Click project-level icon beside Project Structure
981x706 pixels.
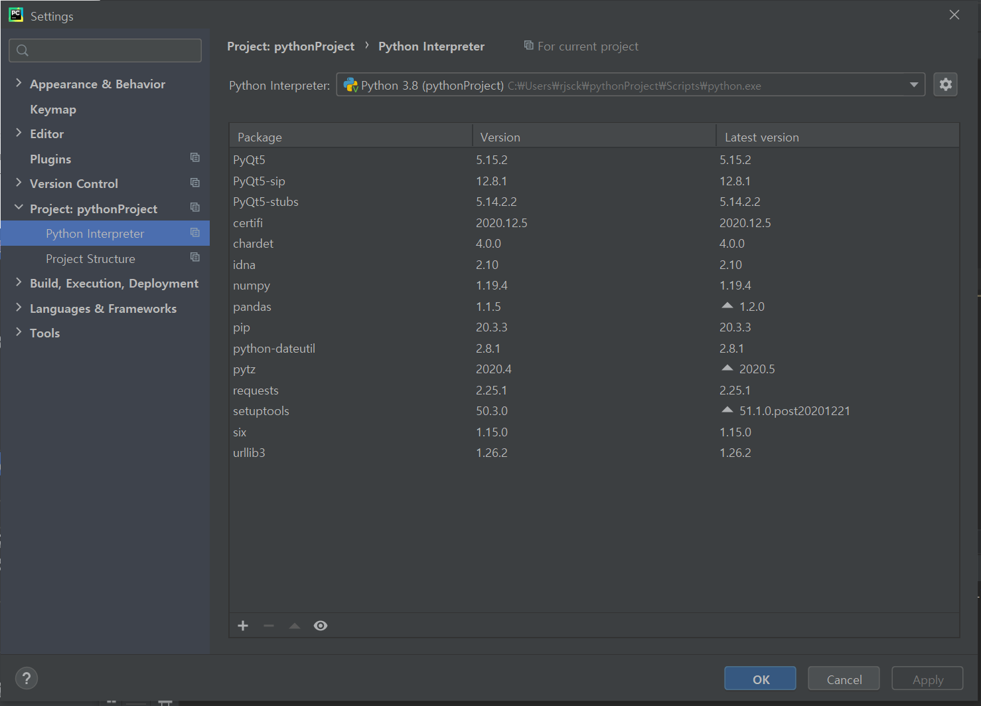pos(195,257)
